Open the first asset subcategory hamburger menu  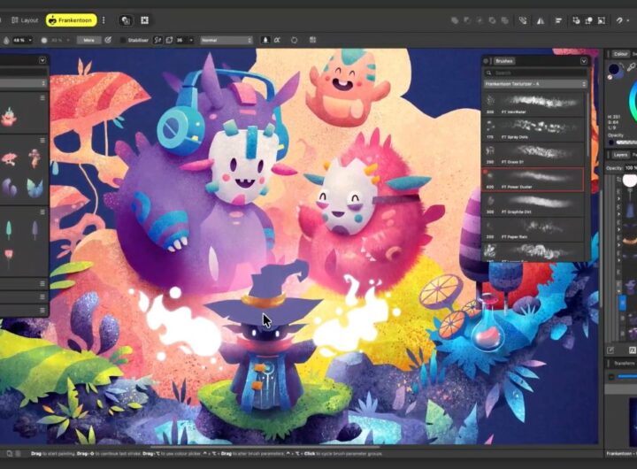click(x=42, y=98)
